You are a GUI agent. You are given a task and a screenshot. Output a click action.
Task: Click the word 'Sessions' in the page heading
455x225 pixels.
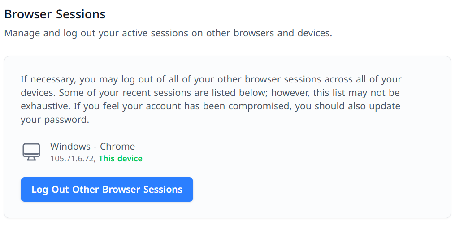point(81,14)
